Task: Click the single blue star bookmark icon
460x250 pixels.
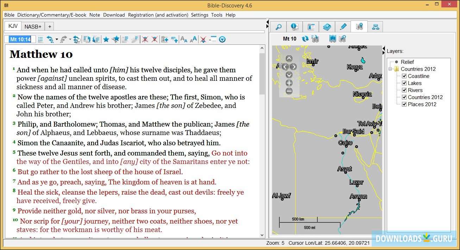Action: tap(106, 39)
